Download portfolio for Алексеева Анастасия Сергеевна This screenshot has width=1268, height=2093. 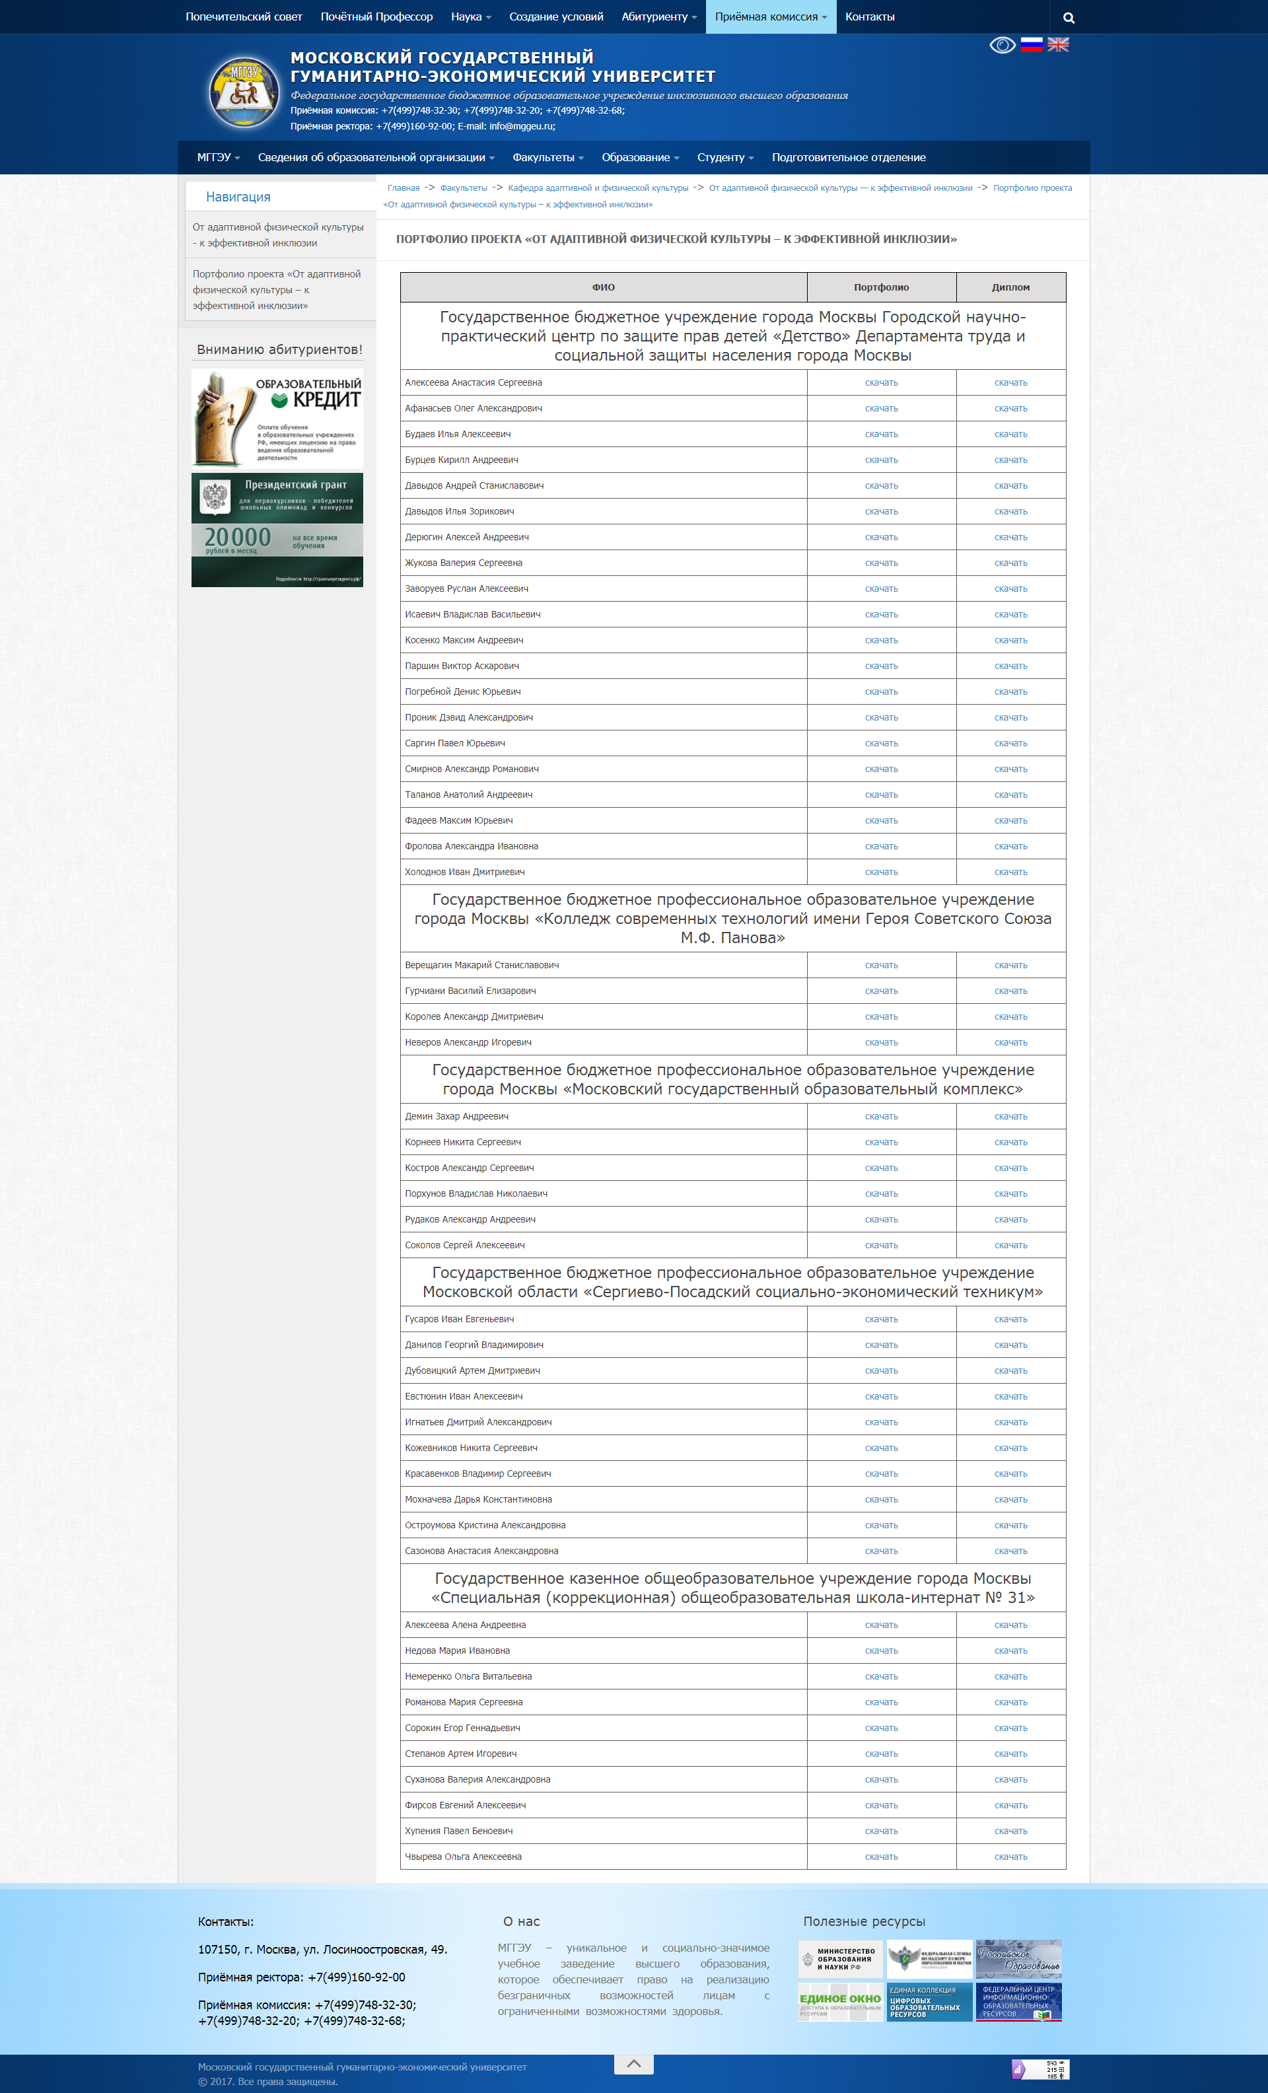[881, 383]
